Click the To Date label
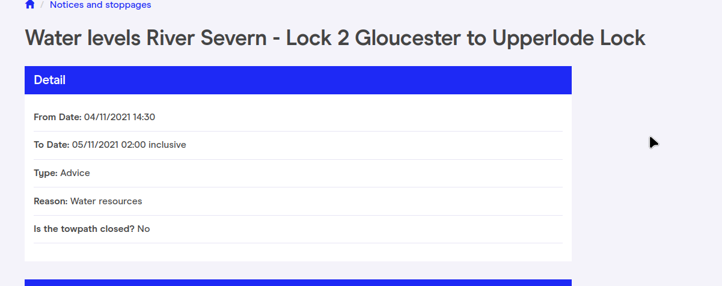722x286 pixels. pyautogui.click(x=51, y=145)
